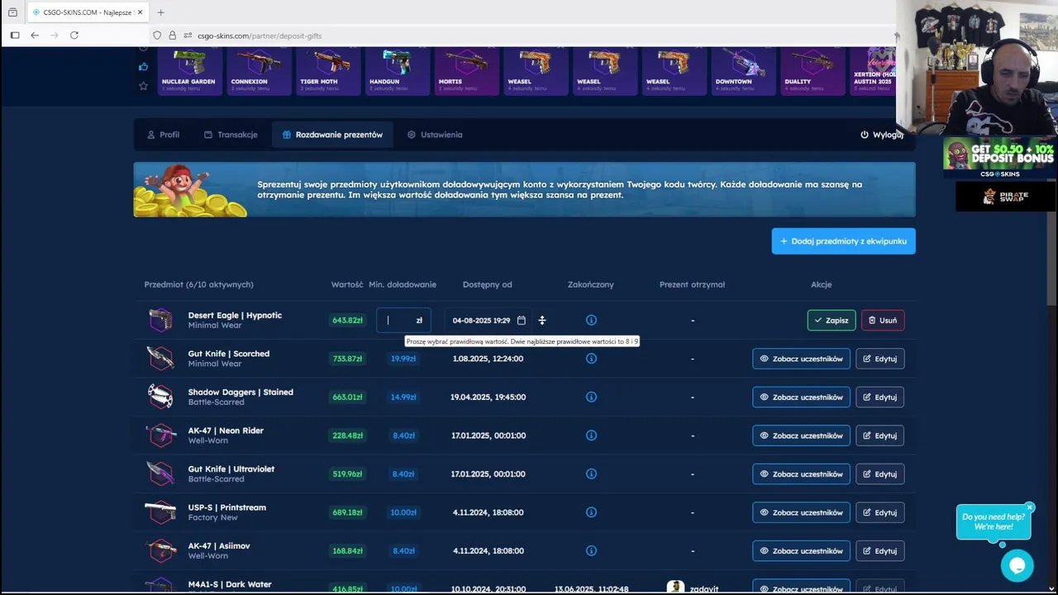1058x595 pixels.
Task: Open the Nuclear Garden drop card
Action: tap(188, 71)
